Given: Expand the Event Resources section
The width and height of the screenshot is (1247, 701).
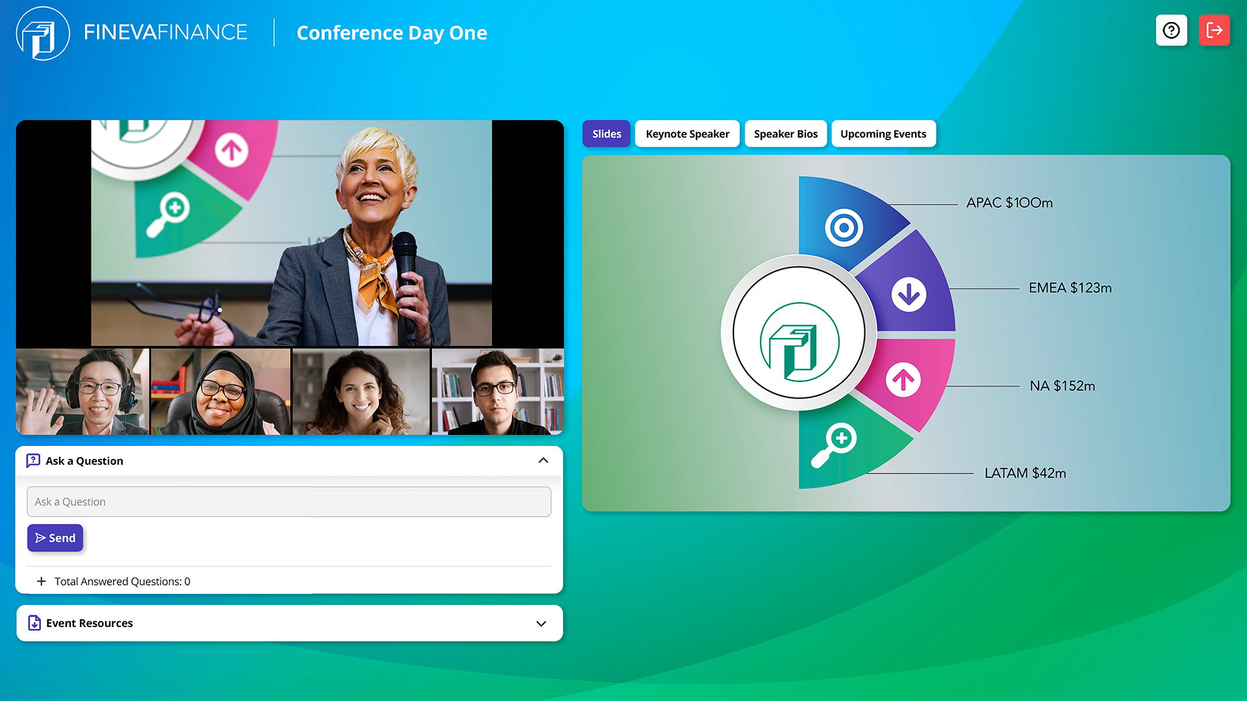Looking at the screenshot, I should point(540,623).
